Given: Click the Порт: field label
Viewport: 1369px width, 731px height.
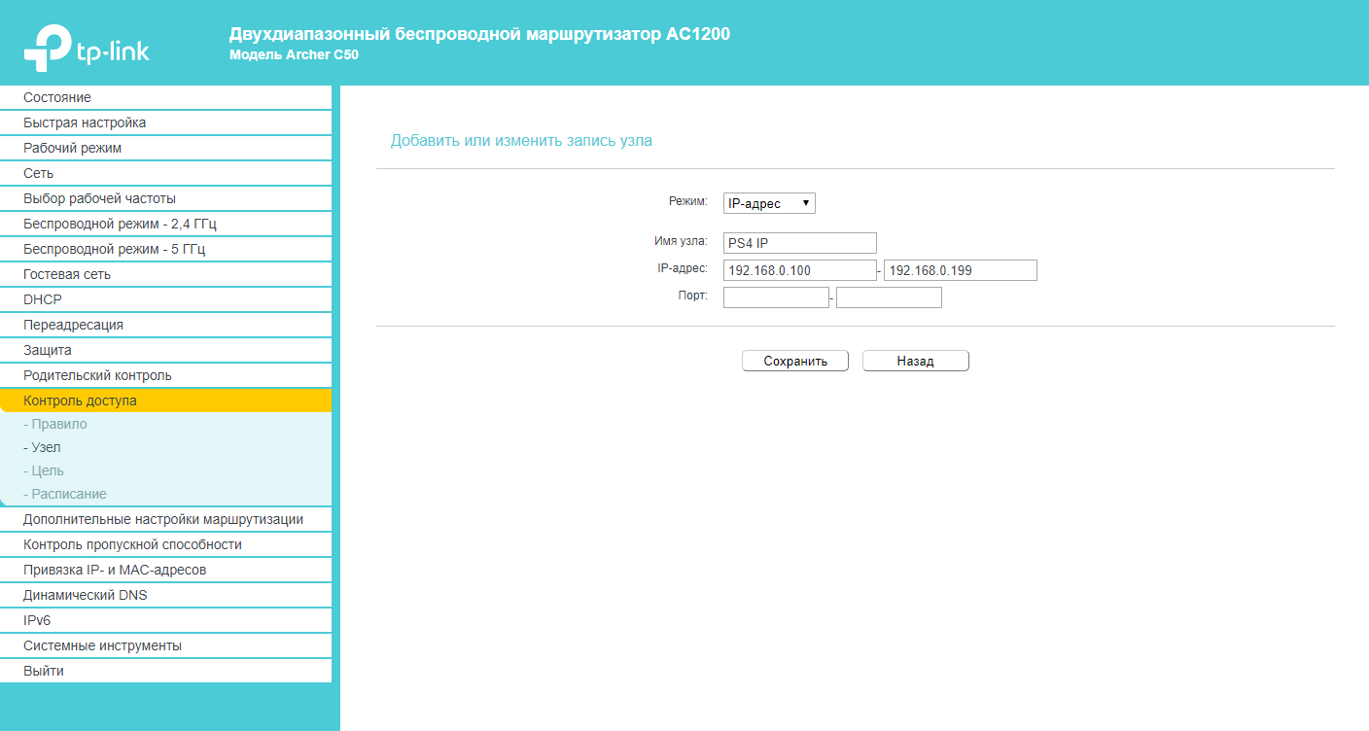Looking at the screenshot, I should (693, 295).
